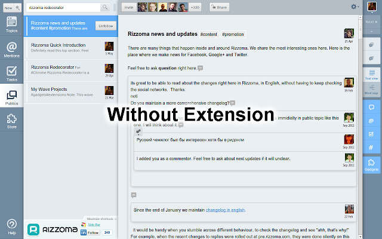The width and height of the screenshot is (382, 239).
Task: Click the magnifier button in the search box
Action: [x=105, y=7]
